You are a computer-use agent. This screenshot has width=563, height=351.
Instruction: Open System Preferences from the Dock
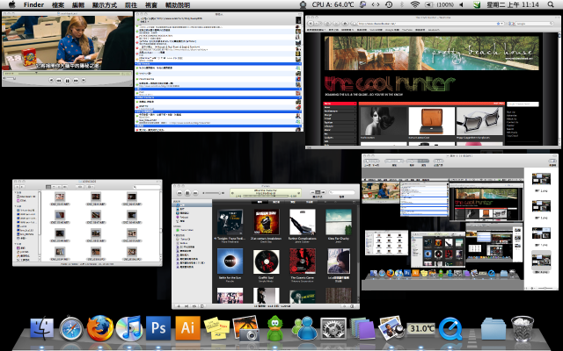(333, 329)
